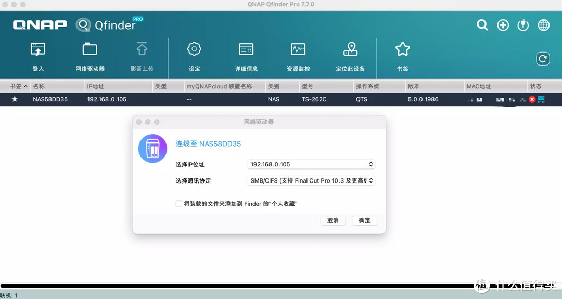562x299 pixels.
Task: Select the NAS58DD35 device name
Action: 50,99
